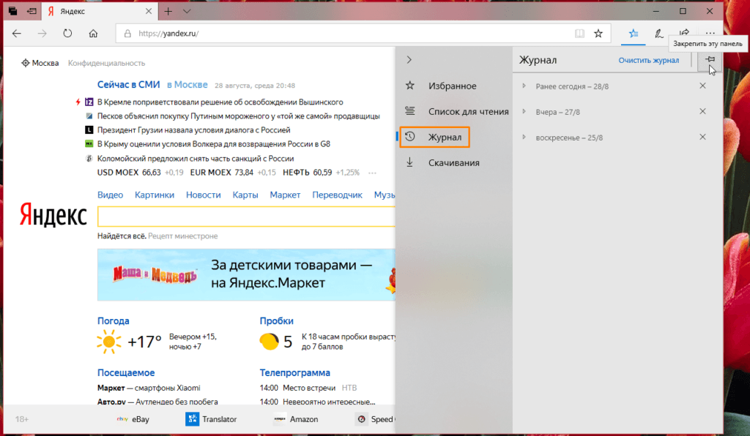Click the forward navigation arrow
This screenshot has height=436, width=750.
(x=42, y=34)
